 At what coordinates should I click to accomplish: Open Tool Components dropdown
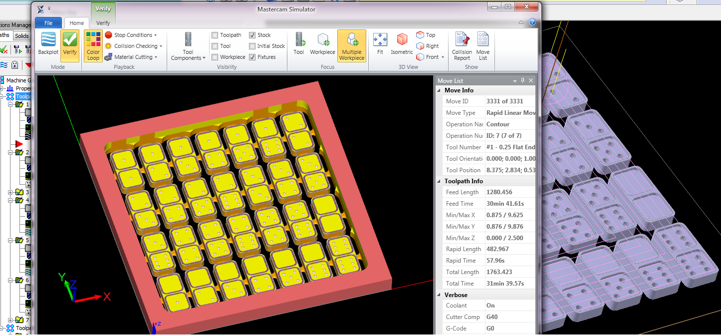pyautogui.click(x=188, y=46)
